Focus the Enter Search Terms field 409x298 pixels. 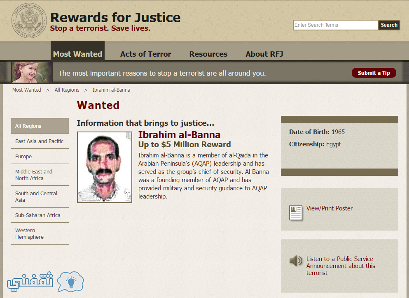[x=335, y=25]
